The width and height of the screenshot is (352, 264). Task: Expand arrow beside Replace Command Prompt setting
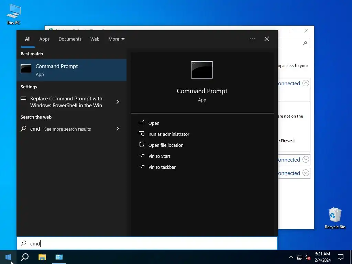tap(118, 102)
